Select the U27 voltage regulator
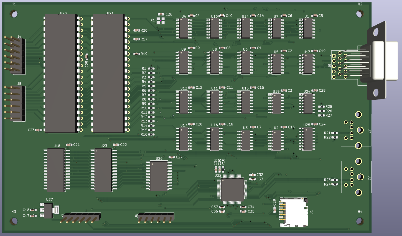The image size is (402, 236). pyautogui.click(x=49, y=211)
